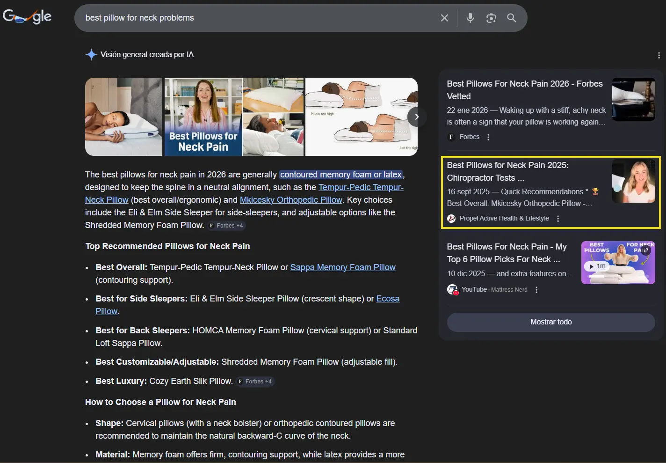
Task: View sleeping woman pillow image thumbnail
Action: [124, 117]
